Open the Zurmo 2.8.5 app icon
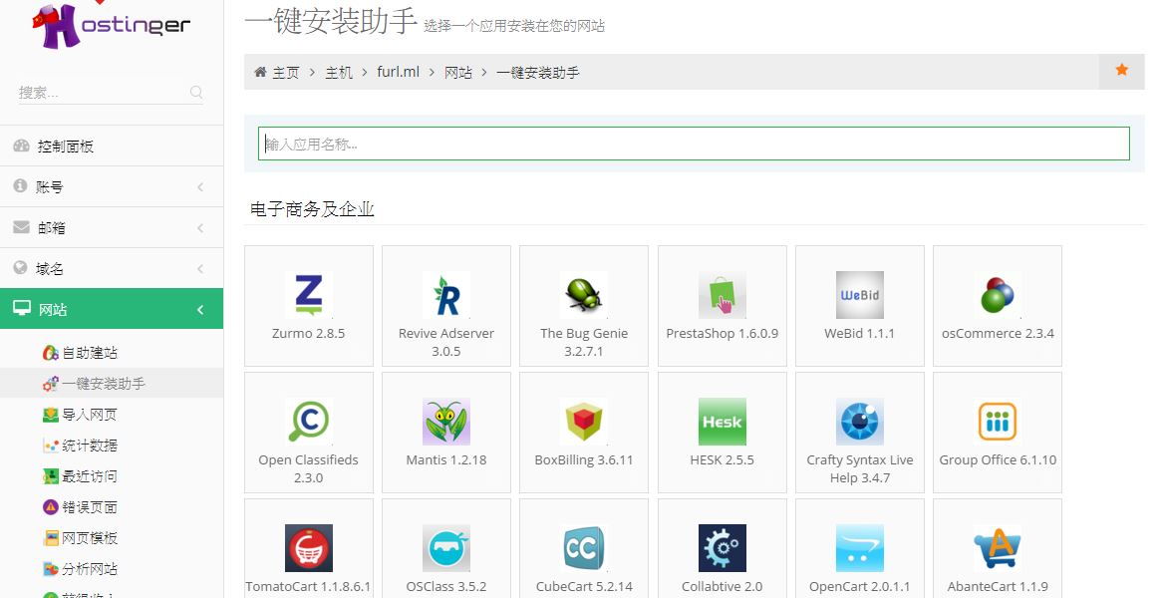Image resolution: width=1163 pixels, height=598 pixels. point(309,295)
